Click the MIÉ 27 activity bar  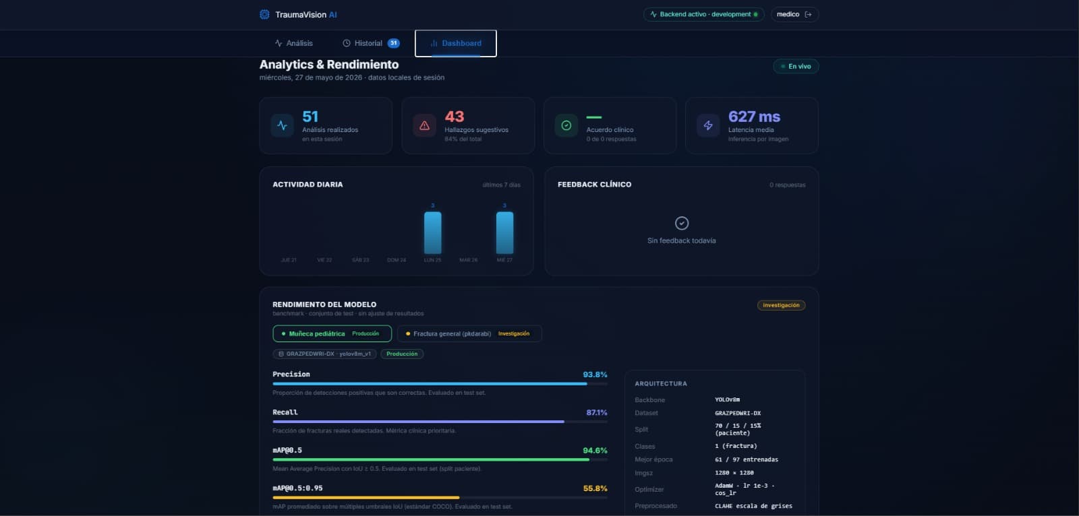point(504,232)
